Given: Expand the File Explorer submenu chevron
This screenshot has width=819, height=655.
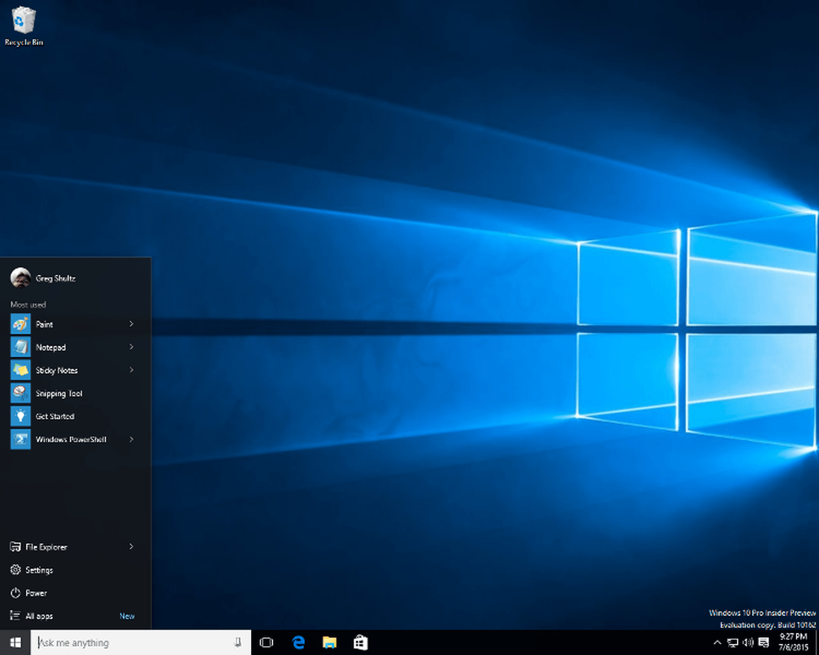Looking at the screenshot, I should tap(131, 547).
